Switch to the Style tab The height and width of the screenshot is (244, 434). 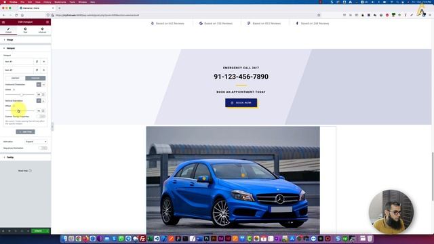(x=26, y=30)
